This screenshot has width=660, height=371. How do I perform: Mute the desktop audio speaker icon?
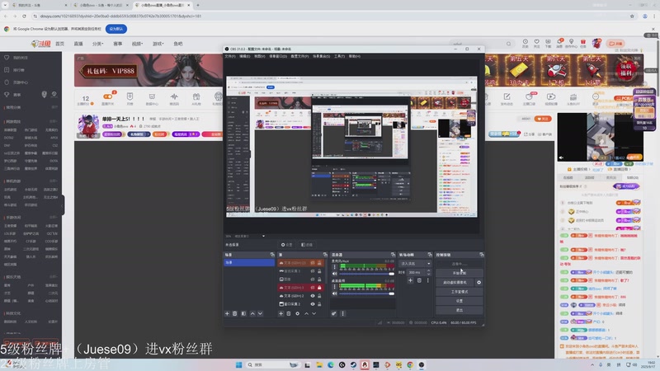[335, 294]
